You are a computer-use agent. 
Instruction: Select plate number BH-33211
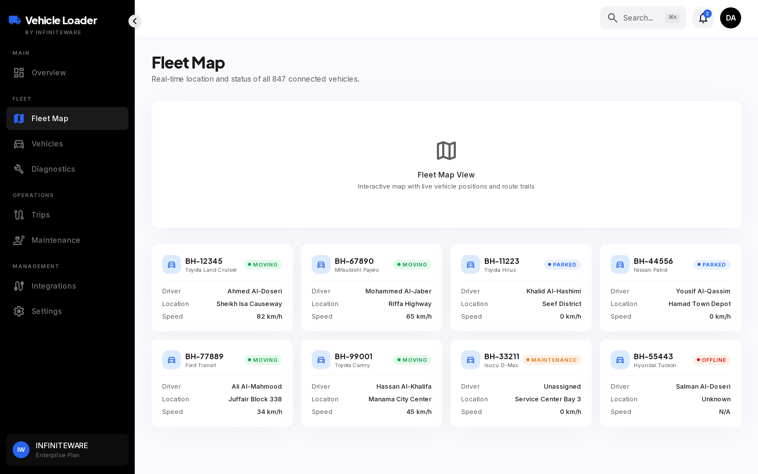click(x=502, y=357)
